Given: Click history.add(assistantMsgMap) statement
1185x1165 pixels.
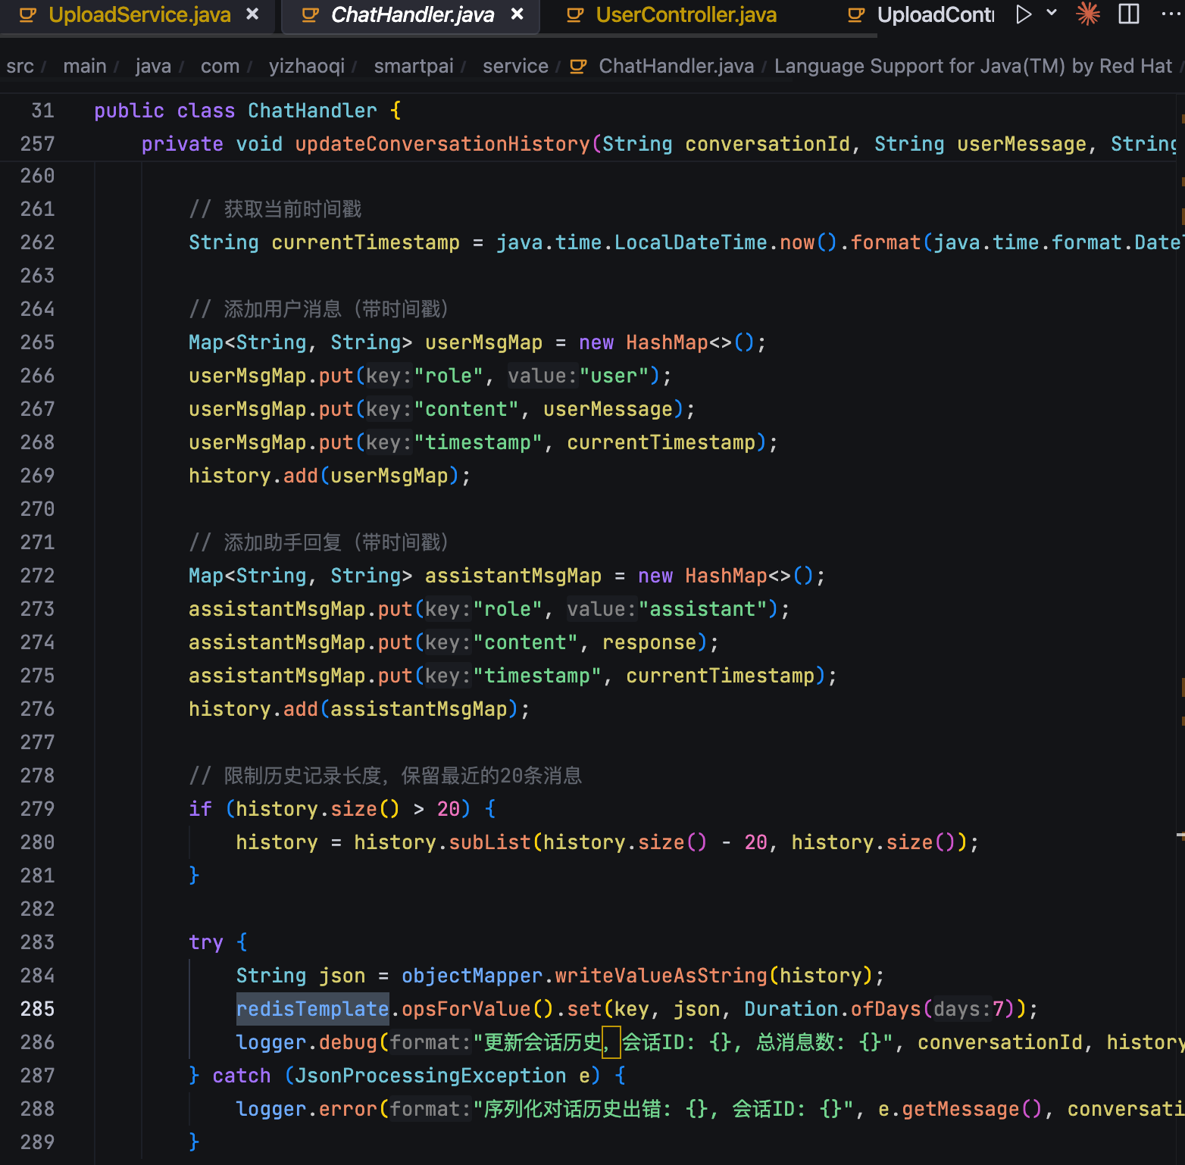Looking at the screenshot, I should pyautogui.click(x=359, y=709).
